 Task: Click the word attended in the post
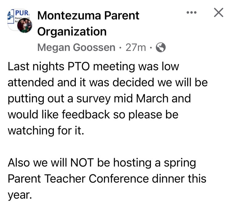click(31, 82)
